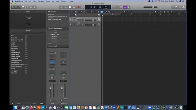
Task: Click the master volume slider
Action: (x=150, y=7)
